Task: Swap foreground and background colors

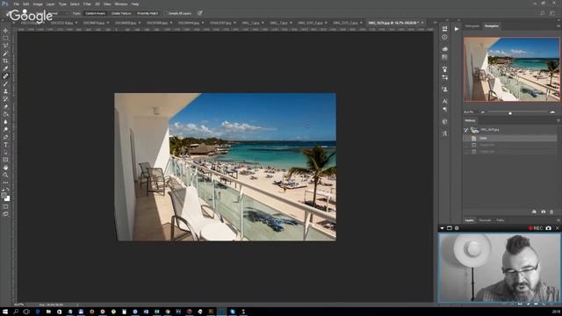Action: (8, 190)
